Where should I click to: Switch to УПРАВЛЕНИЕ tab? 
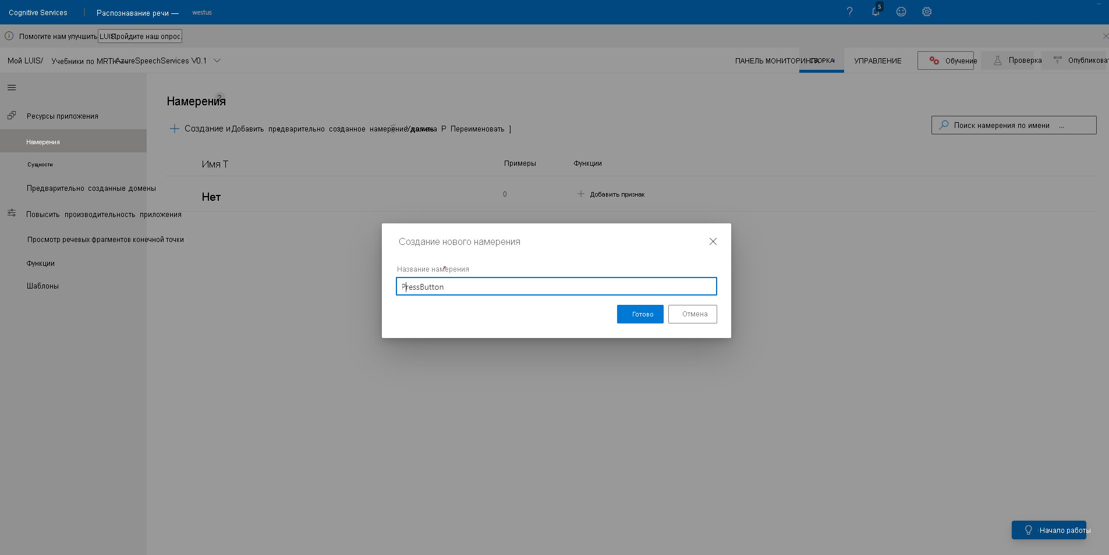877,61
